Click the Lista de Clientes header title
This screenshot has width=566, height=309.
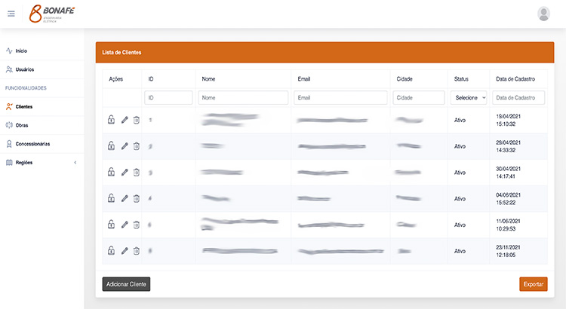[x=122, y=52]
